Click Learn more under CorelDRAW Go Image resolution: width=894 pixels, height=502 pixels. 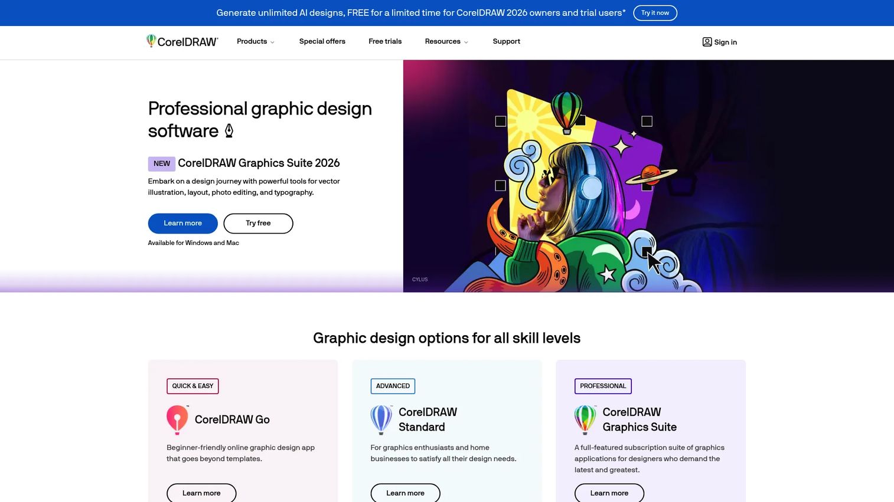click(x=201, y=493)
